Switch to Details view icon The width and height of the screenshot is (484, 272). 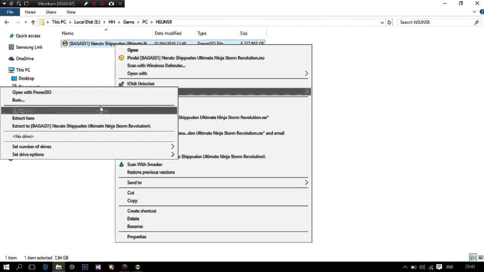pyautogui.click(x=473, y=258)
